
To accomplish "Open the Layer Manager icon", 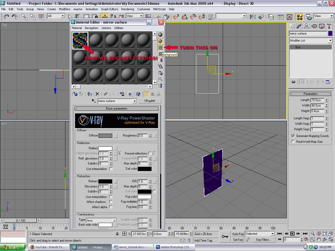I will [271, 17].
